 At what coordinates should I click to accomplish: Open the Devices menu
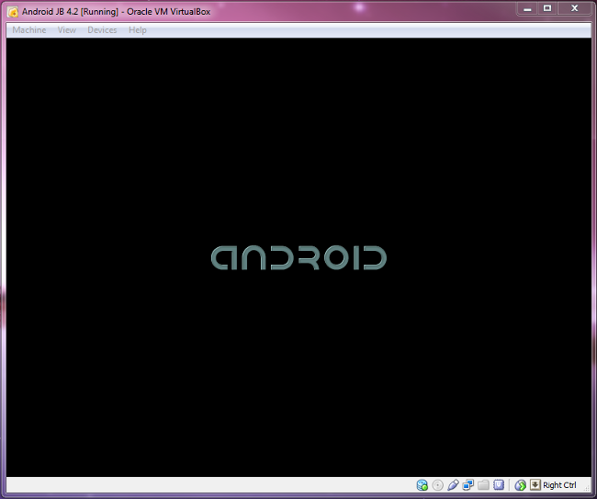click(102, 30)
